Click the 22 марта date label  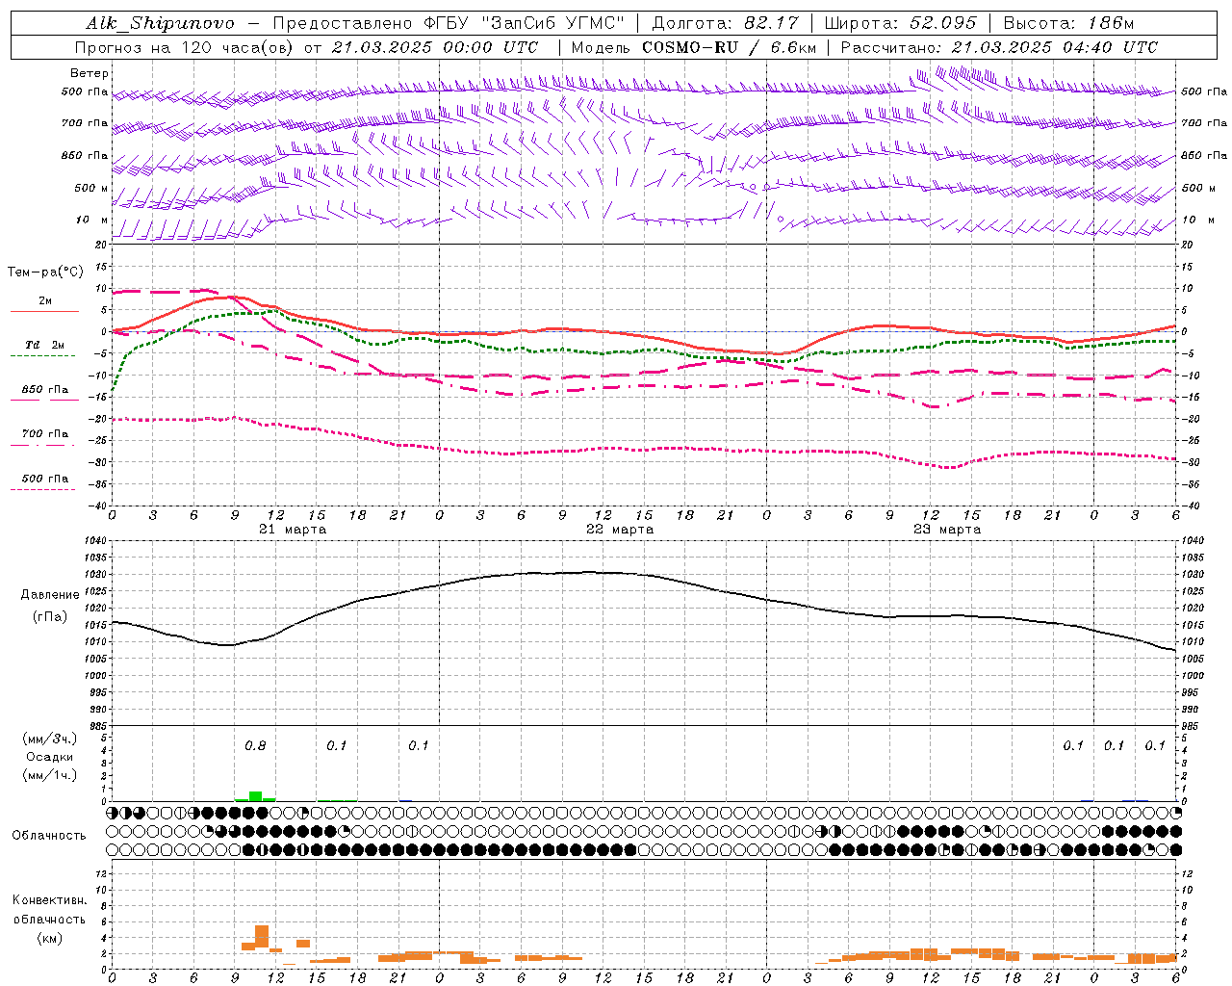(x=620, y=530)
